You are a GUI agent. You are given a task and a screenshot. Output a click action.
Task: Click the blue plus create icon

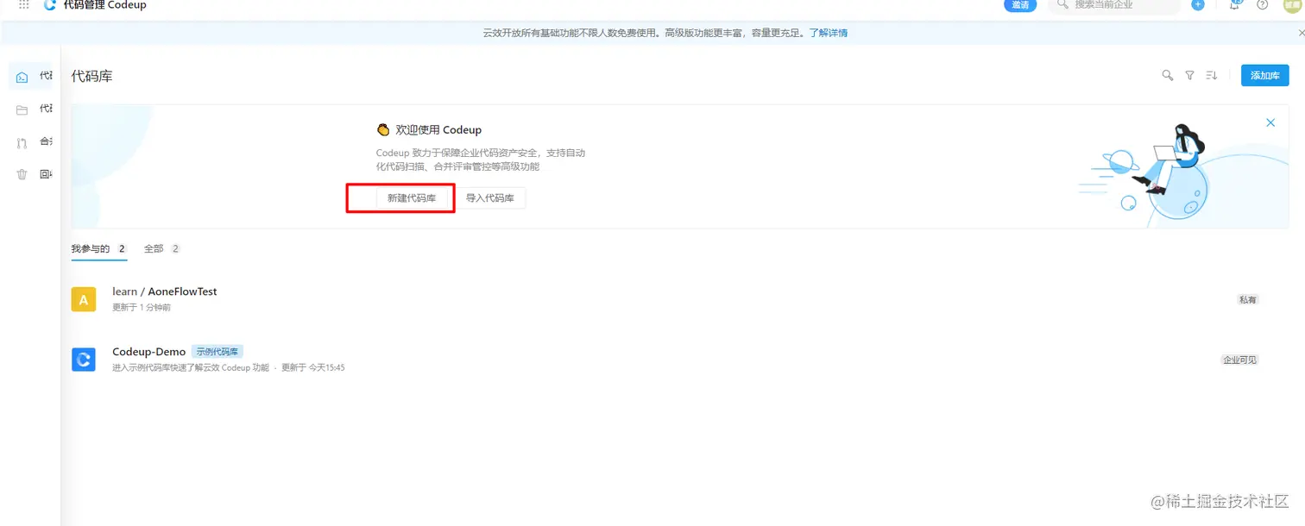point(1197,4)
